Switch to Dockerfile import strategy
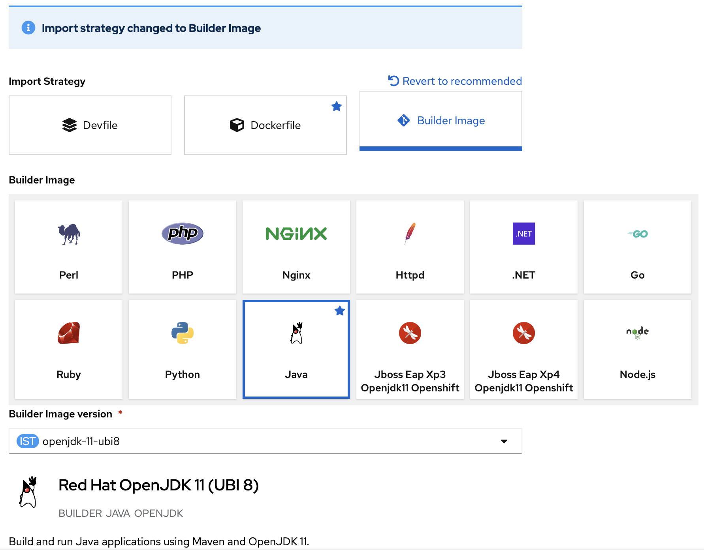 (x=265, y=125)
